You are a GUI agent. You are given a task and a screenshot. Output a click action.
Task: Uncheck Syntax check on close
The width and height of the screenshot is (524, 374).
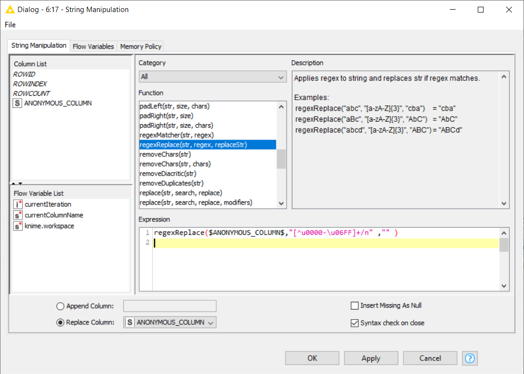pyautogui.click(x=354, y=323)
